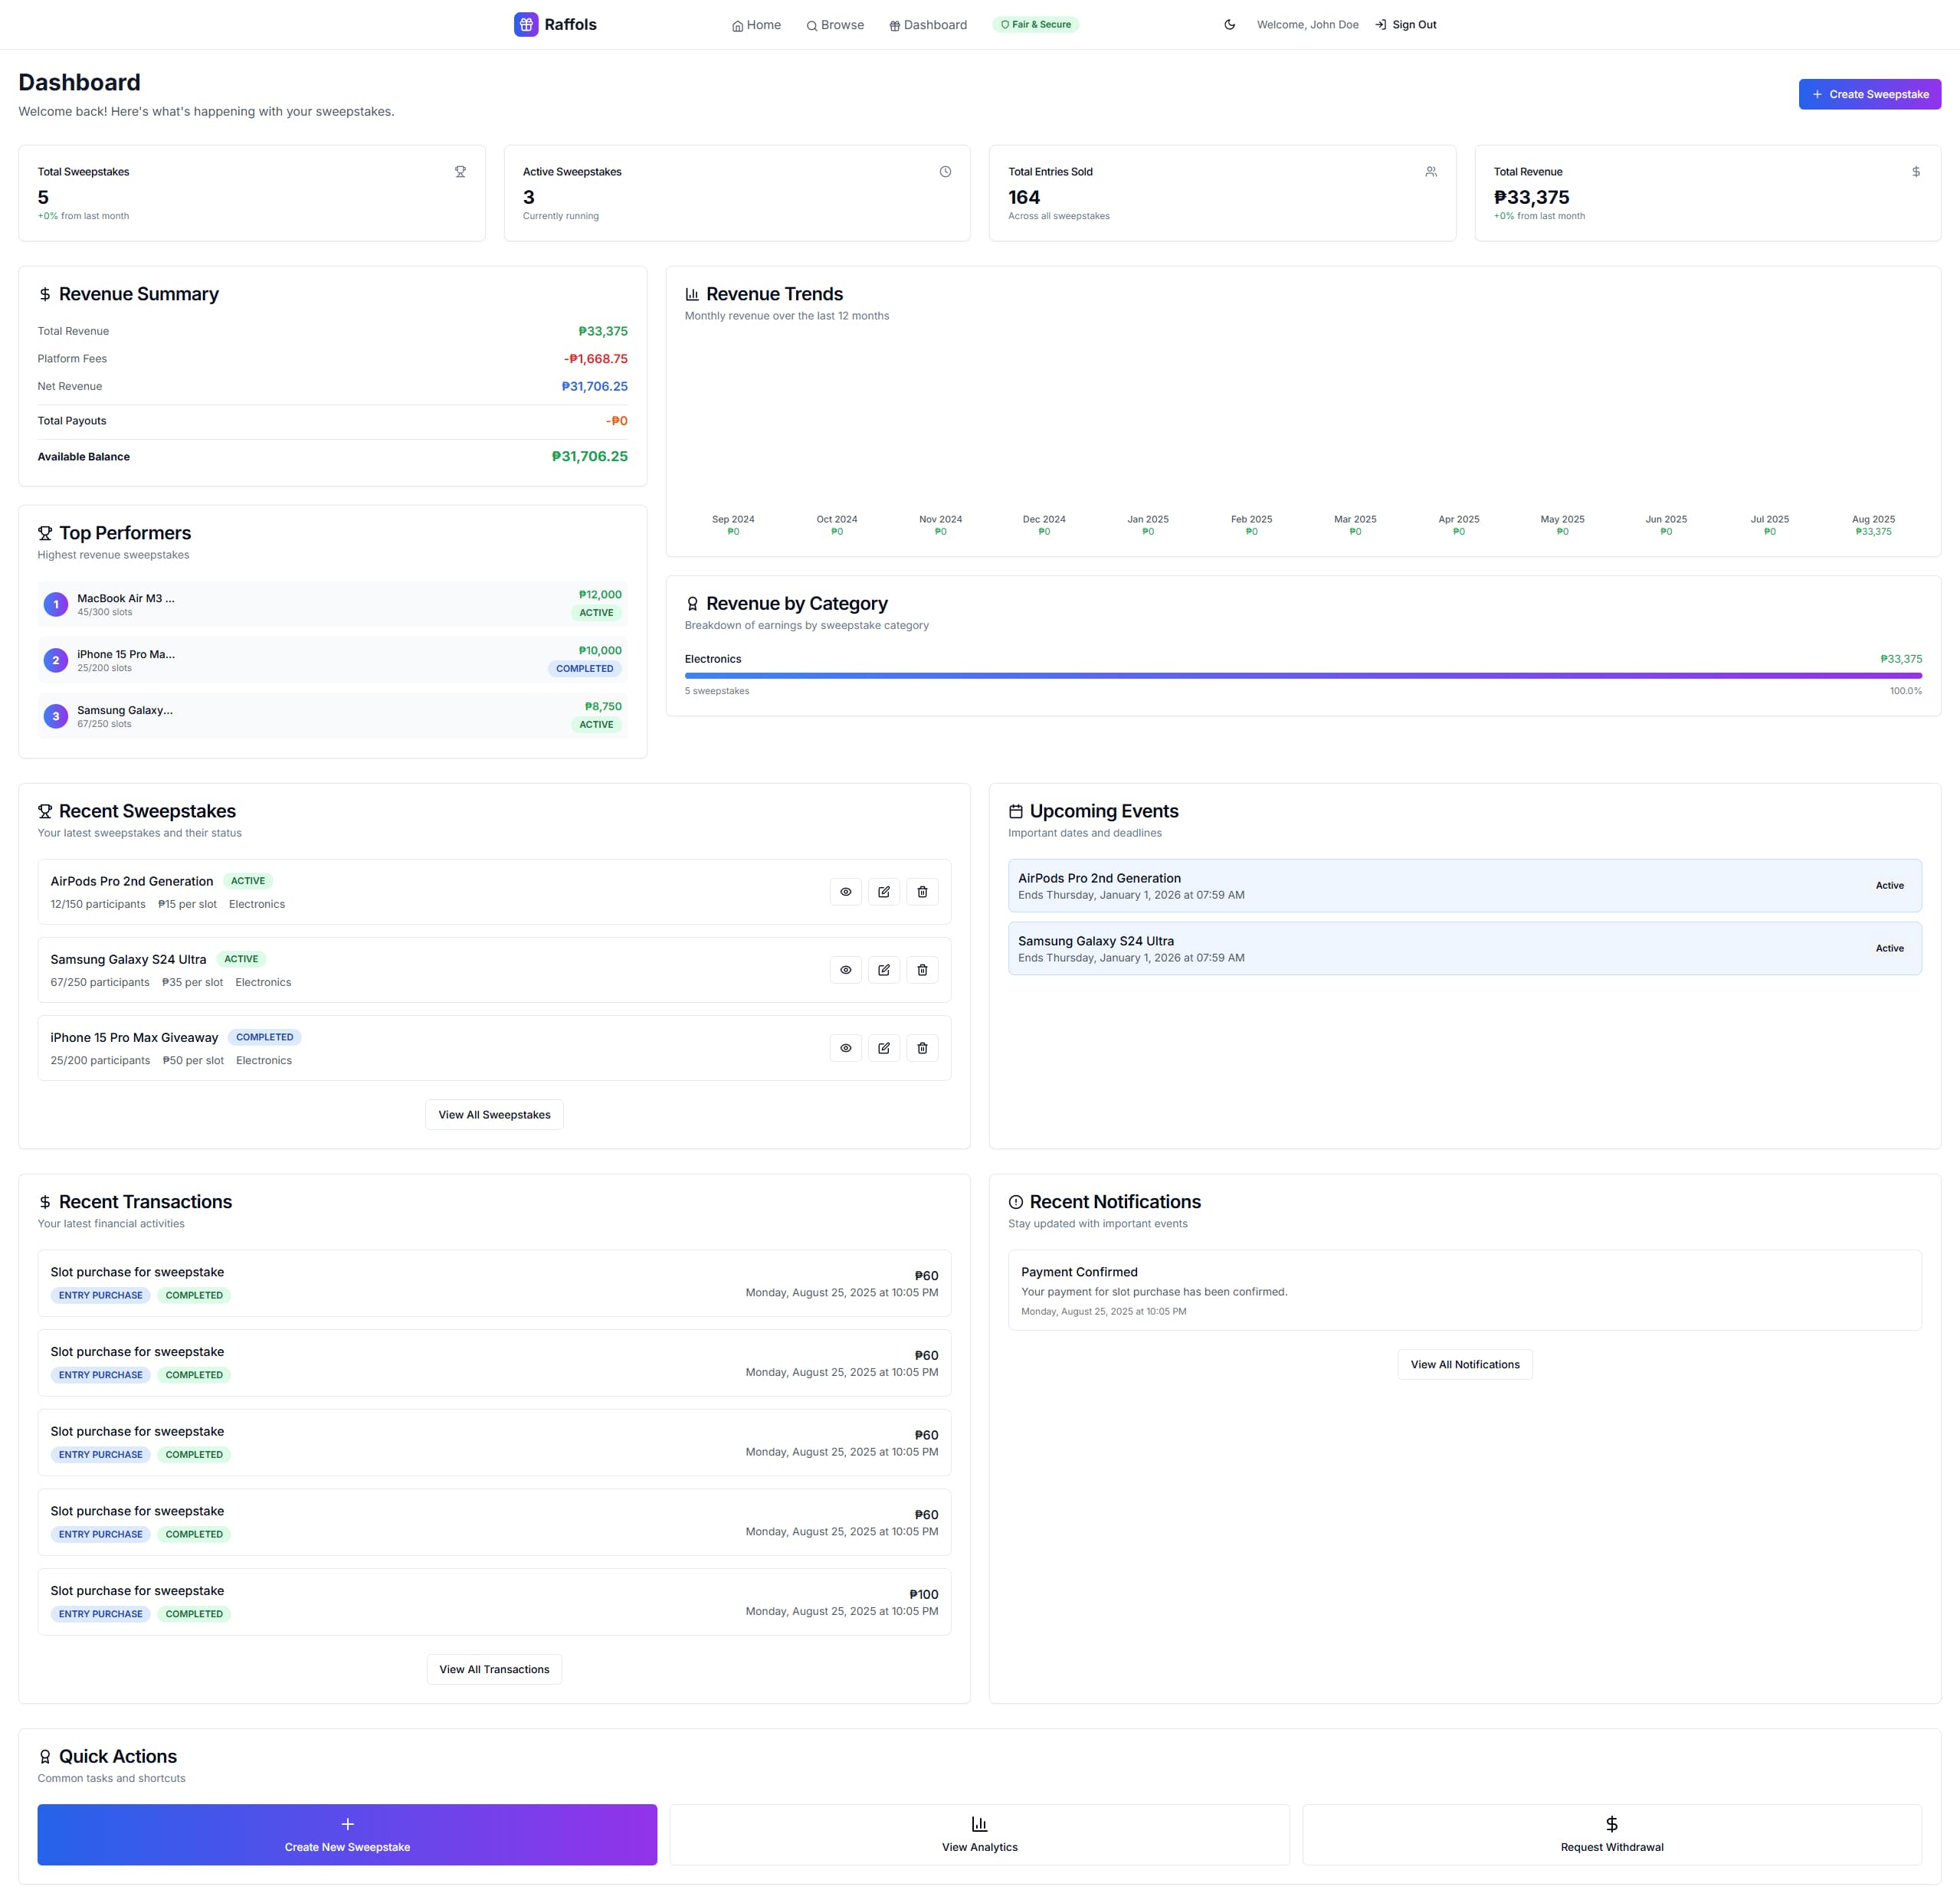Viewport: 1960px width, 1903px height.
Task: Click View All Sweepstakes
Action: click(494, 1115)
